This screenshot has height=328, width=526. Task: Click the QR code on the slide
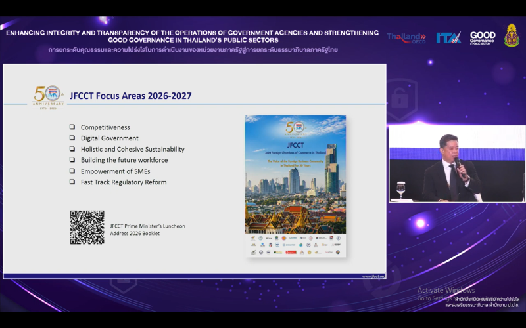click(x=87, y=227)
